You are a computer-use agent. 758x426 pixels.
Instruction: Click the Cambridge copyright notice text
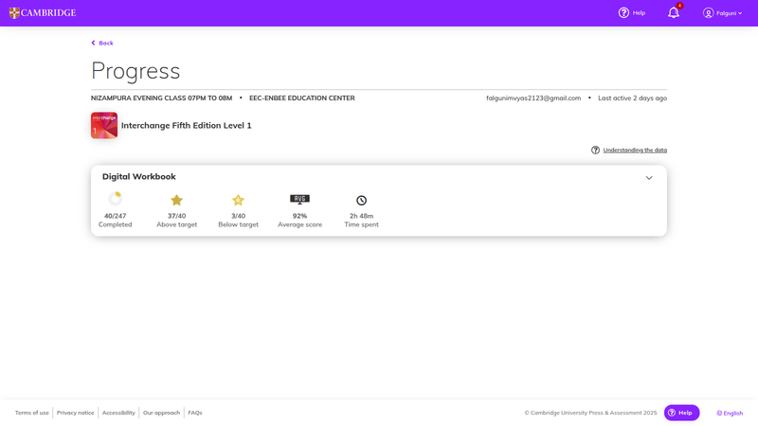(x=590, y=413)
